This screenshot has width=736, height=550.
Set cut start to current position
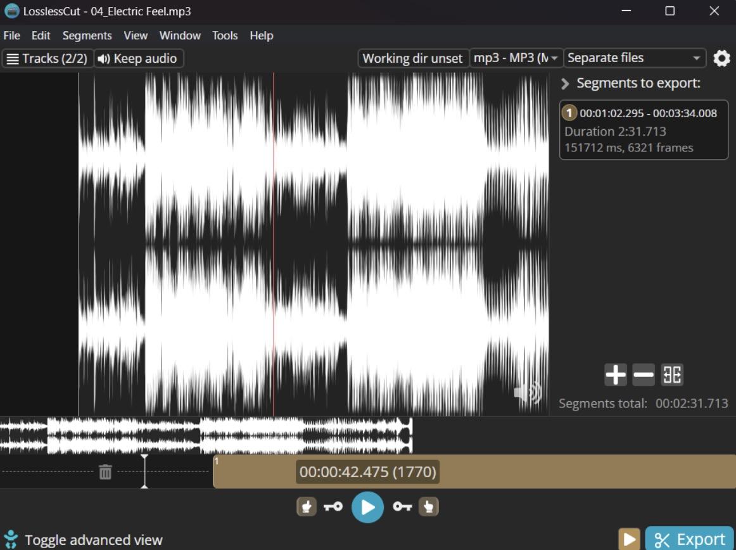[307, 507]
